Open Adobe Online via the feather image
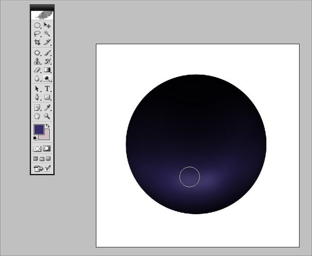The width and height of the screenshot is (312, 256). (x=42, y=15)
